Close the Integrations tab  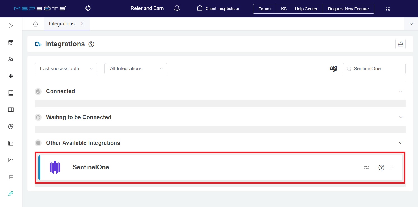(82, 24)
